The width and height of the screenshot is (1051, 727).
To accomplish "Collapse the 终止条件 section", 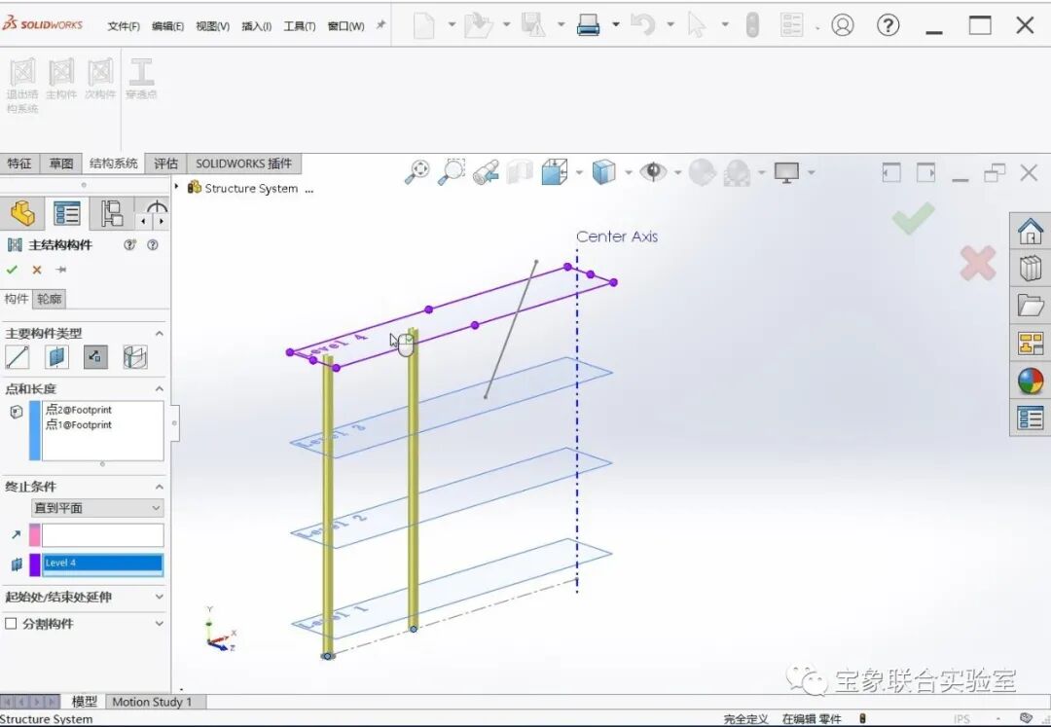I will (x=160, y=487).
